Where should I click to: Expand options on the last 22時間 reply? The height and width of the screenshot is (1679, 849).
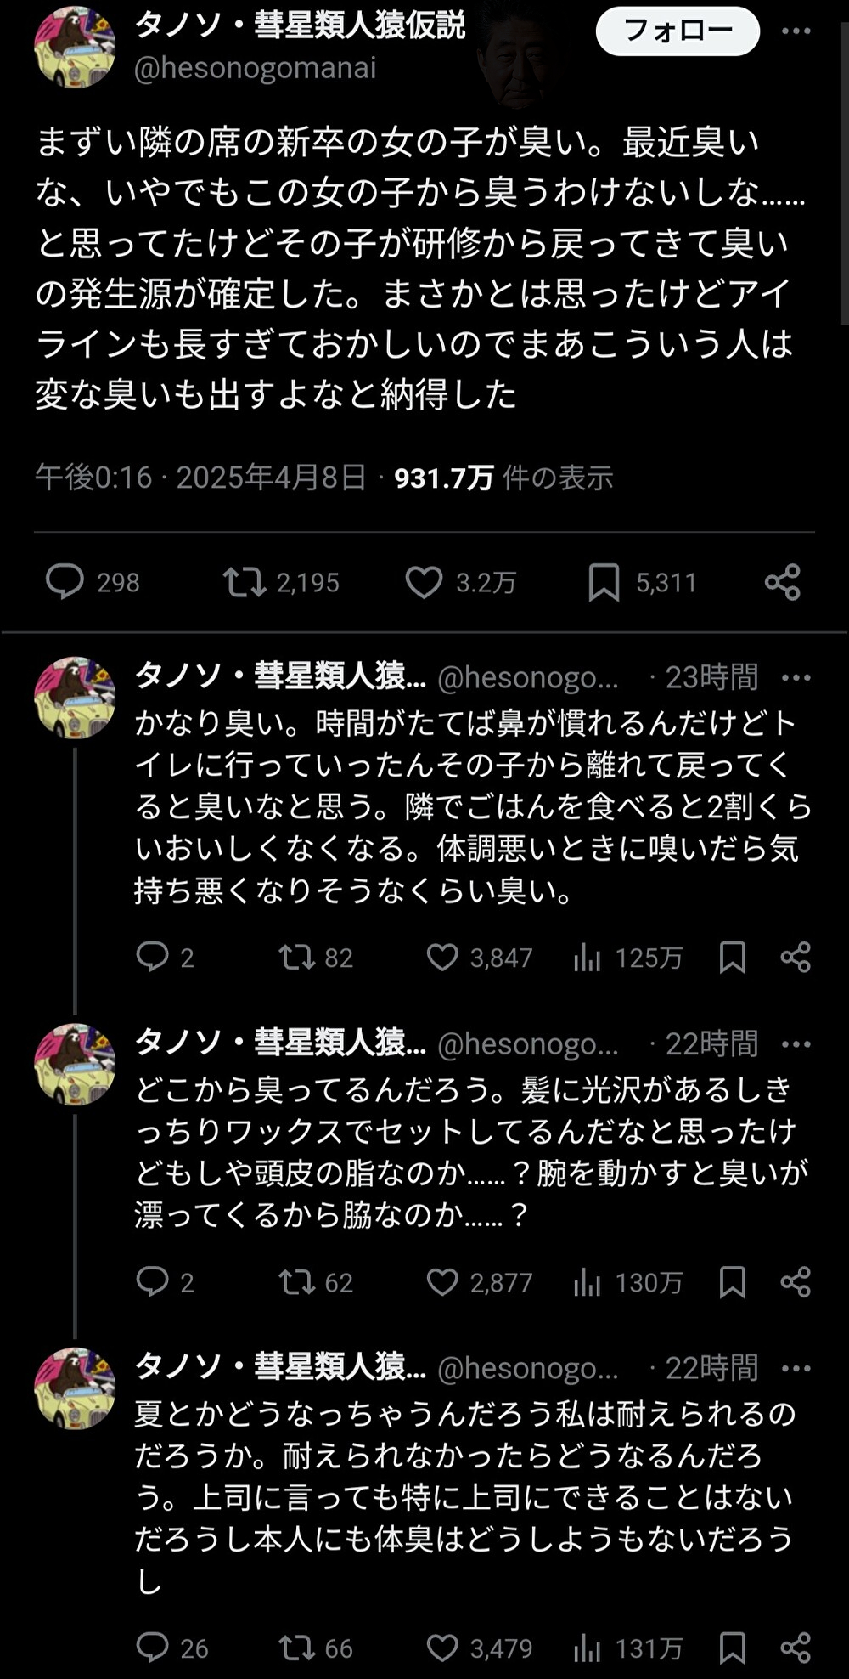tap(796, 1368)
